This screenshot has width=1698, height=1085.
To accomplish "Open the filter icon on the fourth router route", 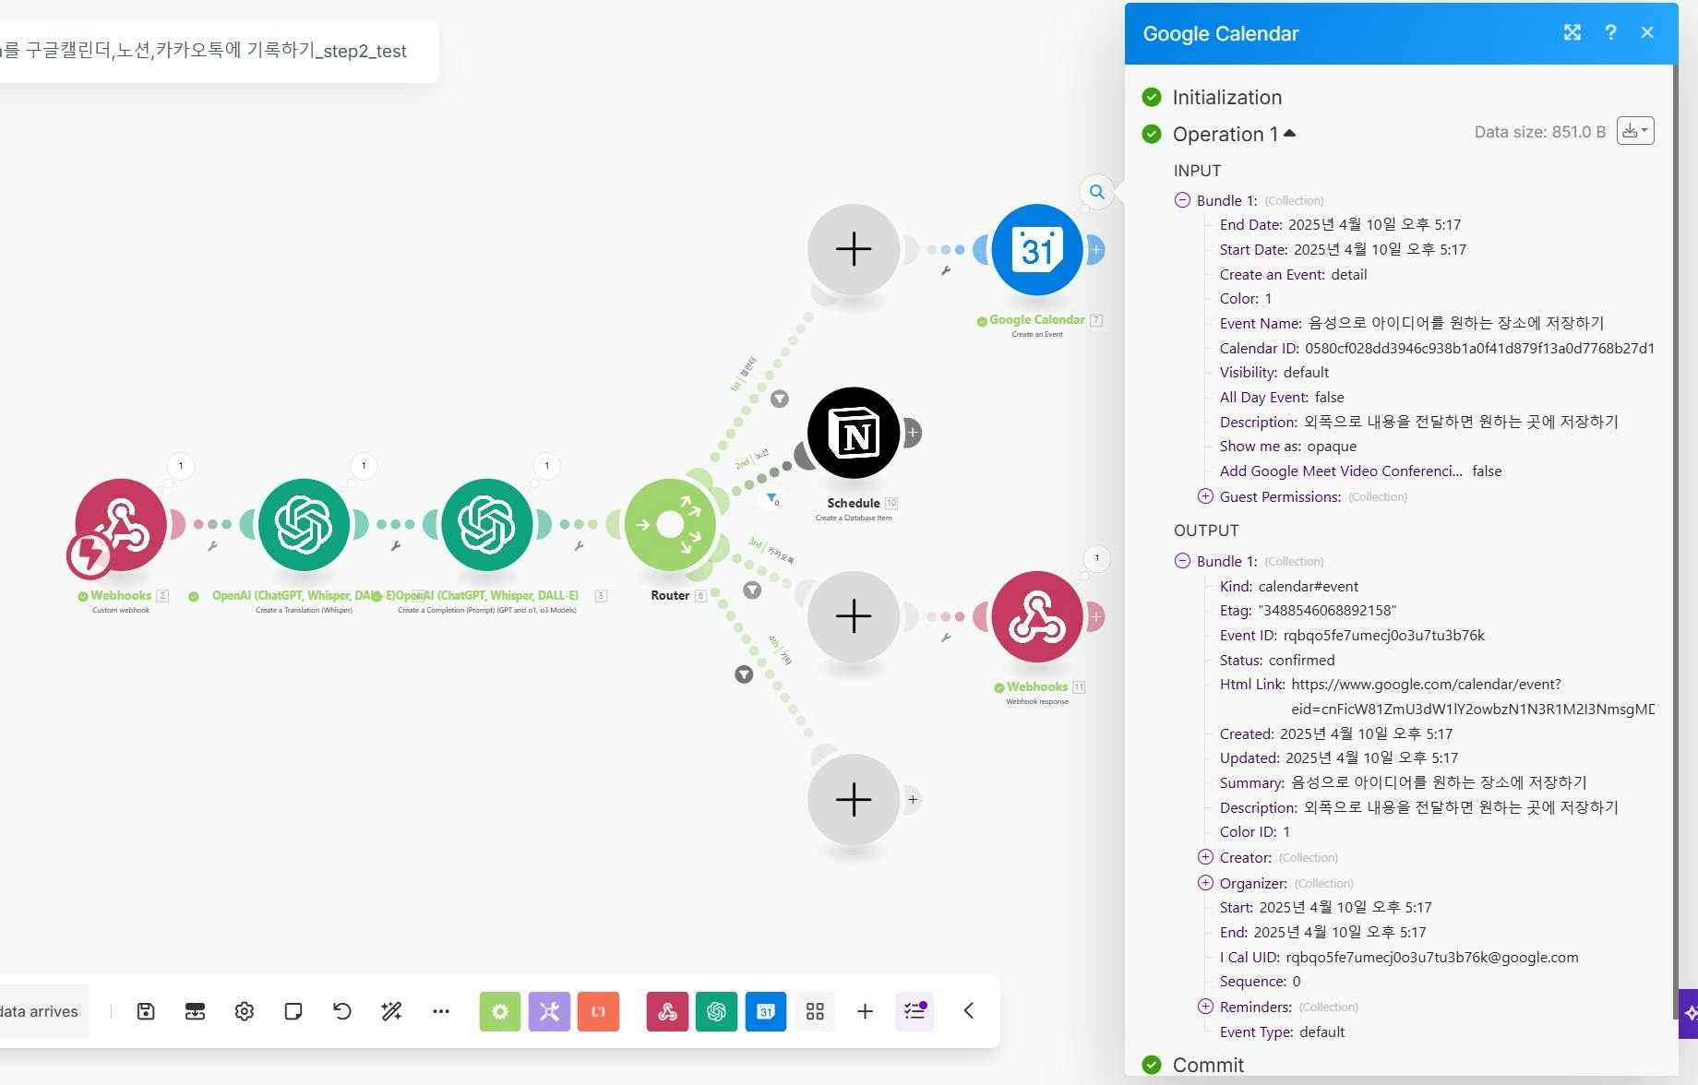I will (744, 674).
